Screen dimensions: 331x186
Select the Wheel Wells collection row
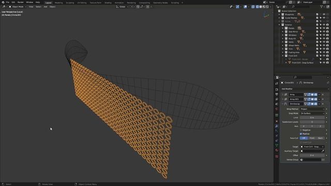pos(294,45)
